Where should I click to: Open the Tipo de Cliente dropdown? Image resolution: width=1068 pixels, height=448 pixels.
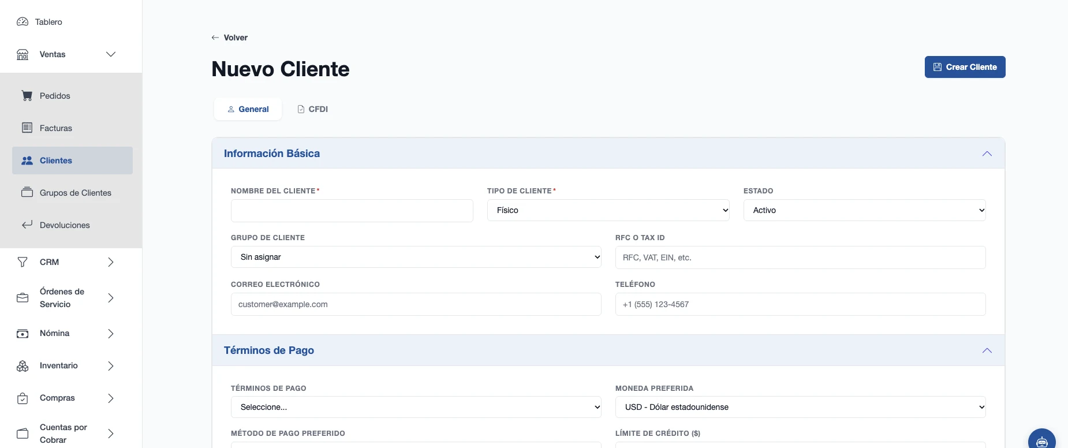608,210
